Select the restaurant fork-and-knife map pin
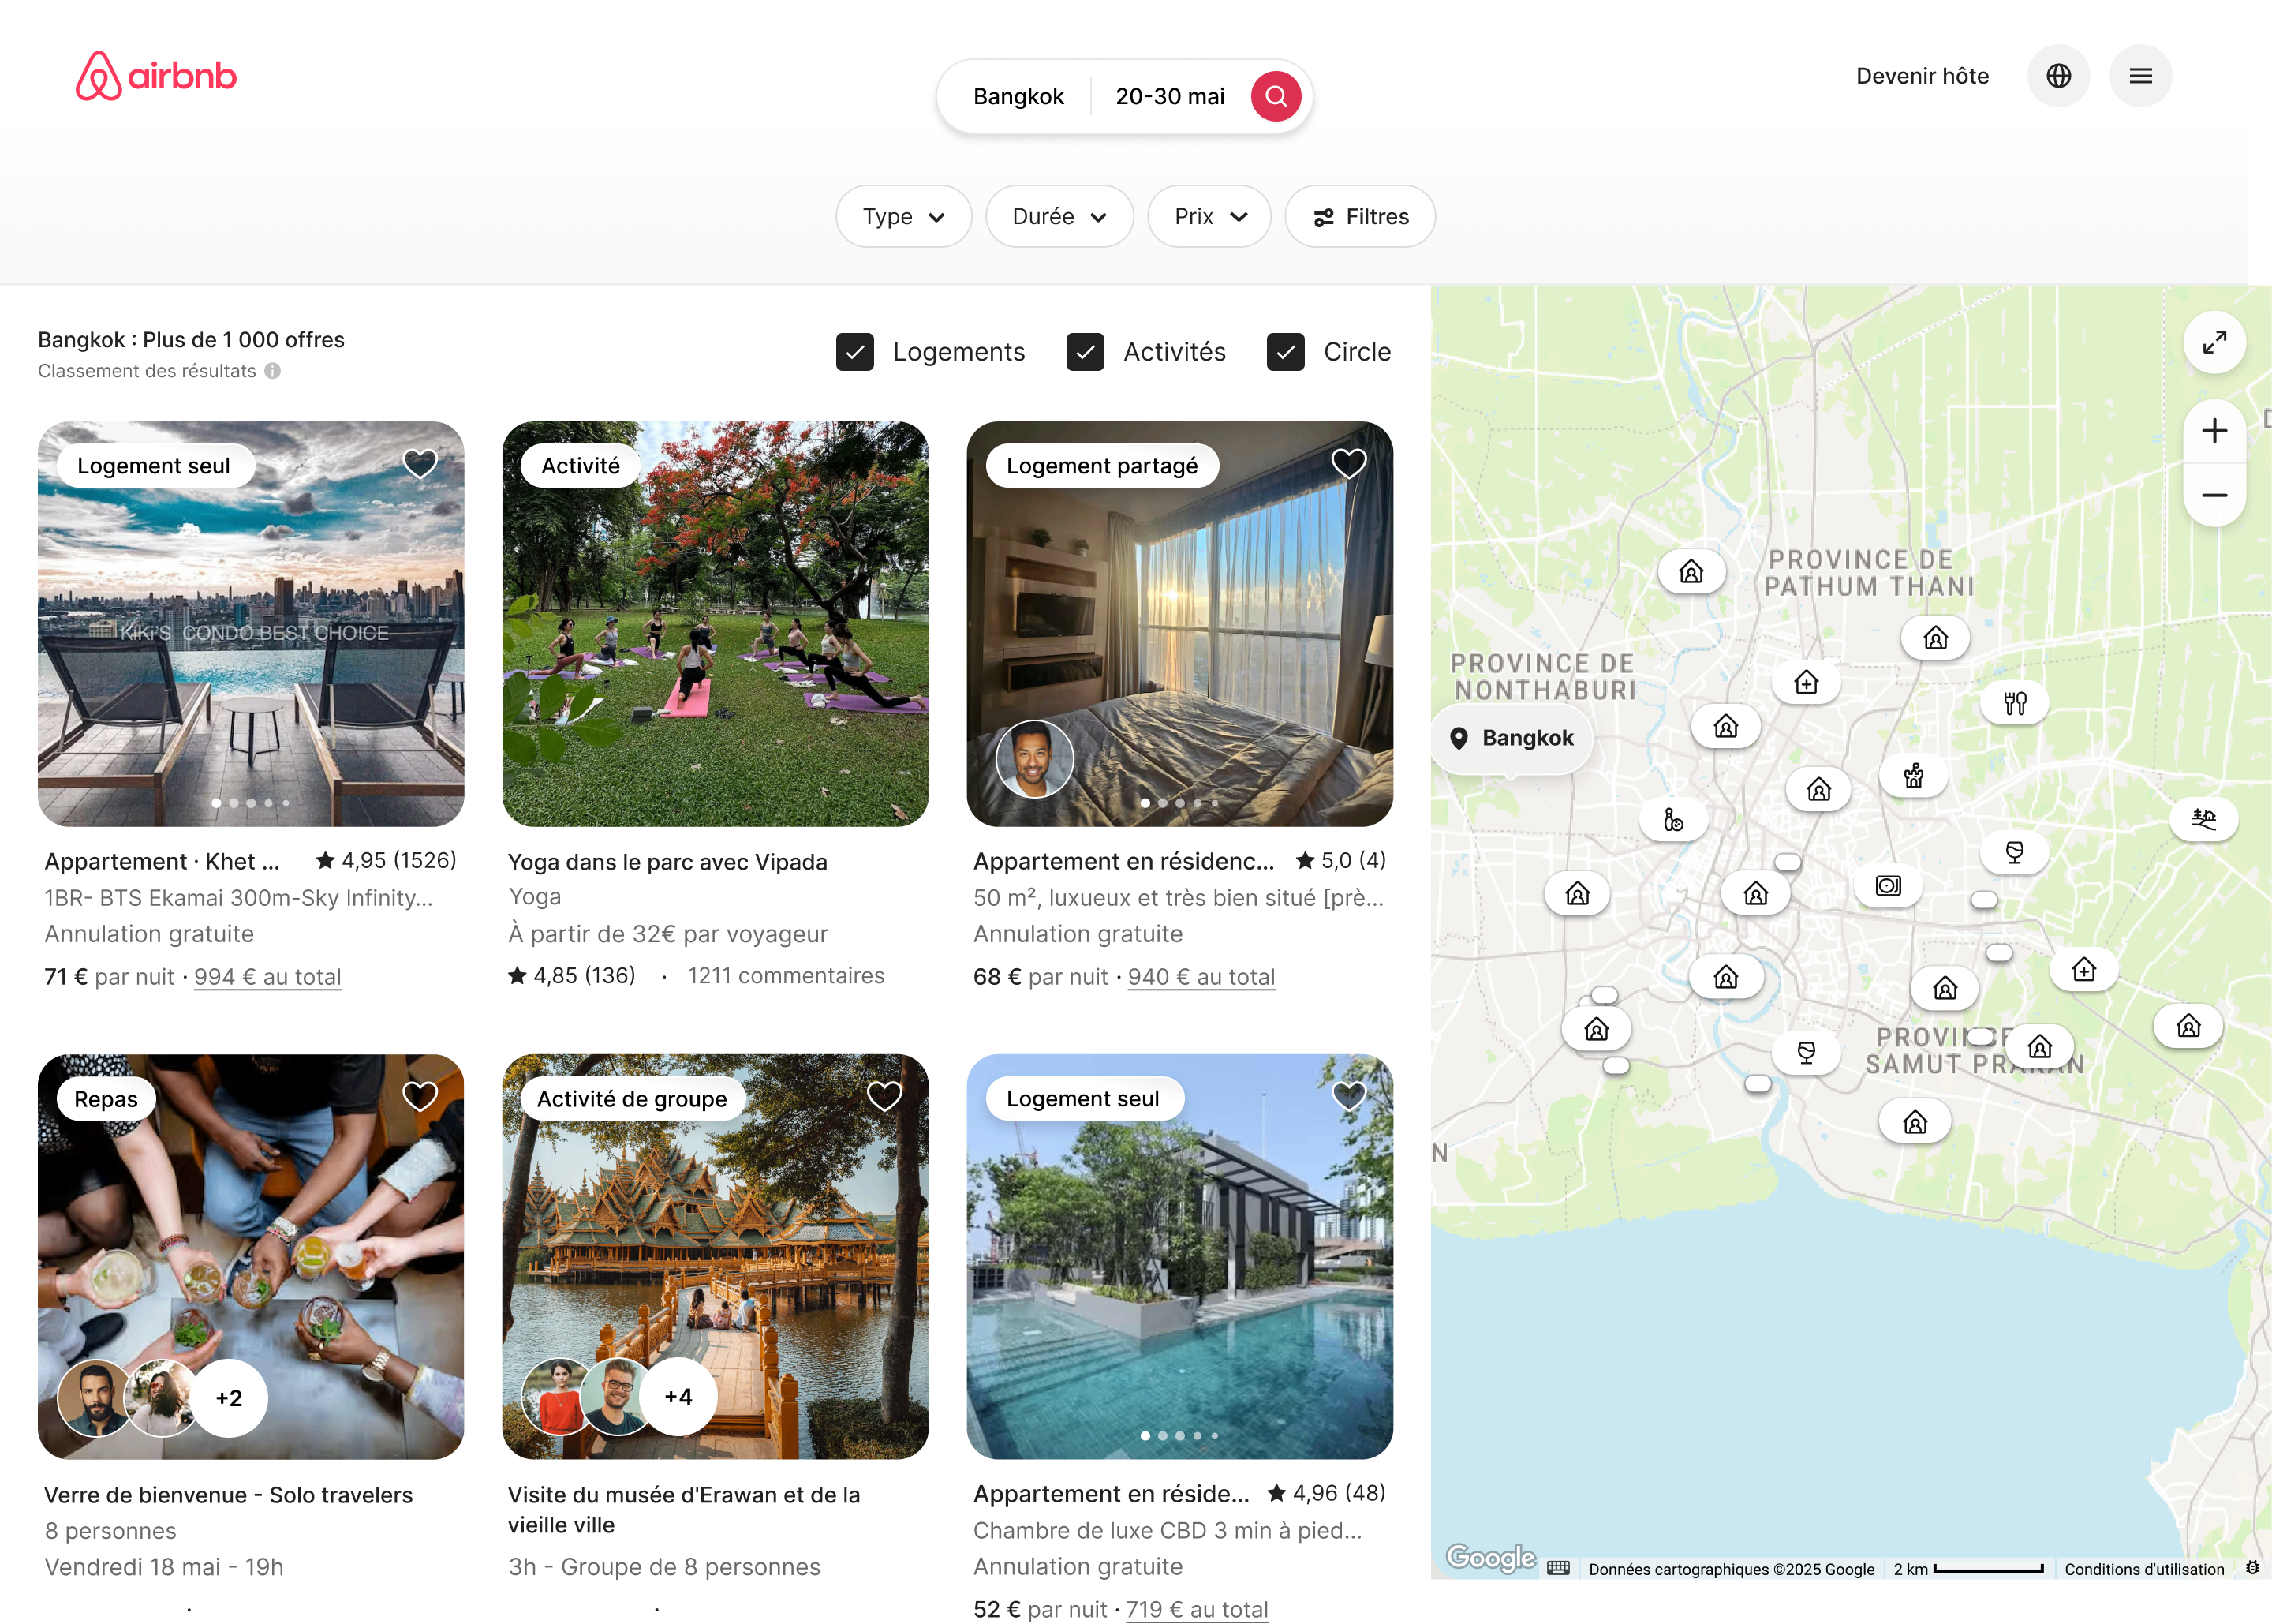This screenshot has width=2272, height=1624. [2014, 703]
